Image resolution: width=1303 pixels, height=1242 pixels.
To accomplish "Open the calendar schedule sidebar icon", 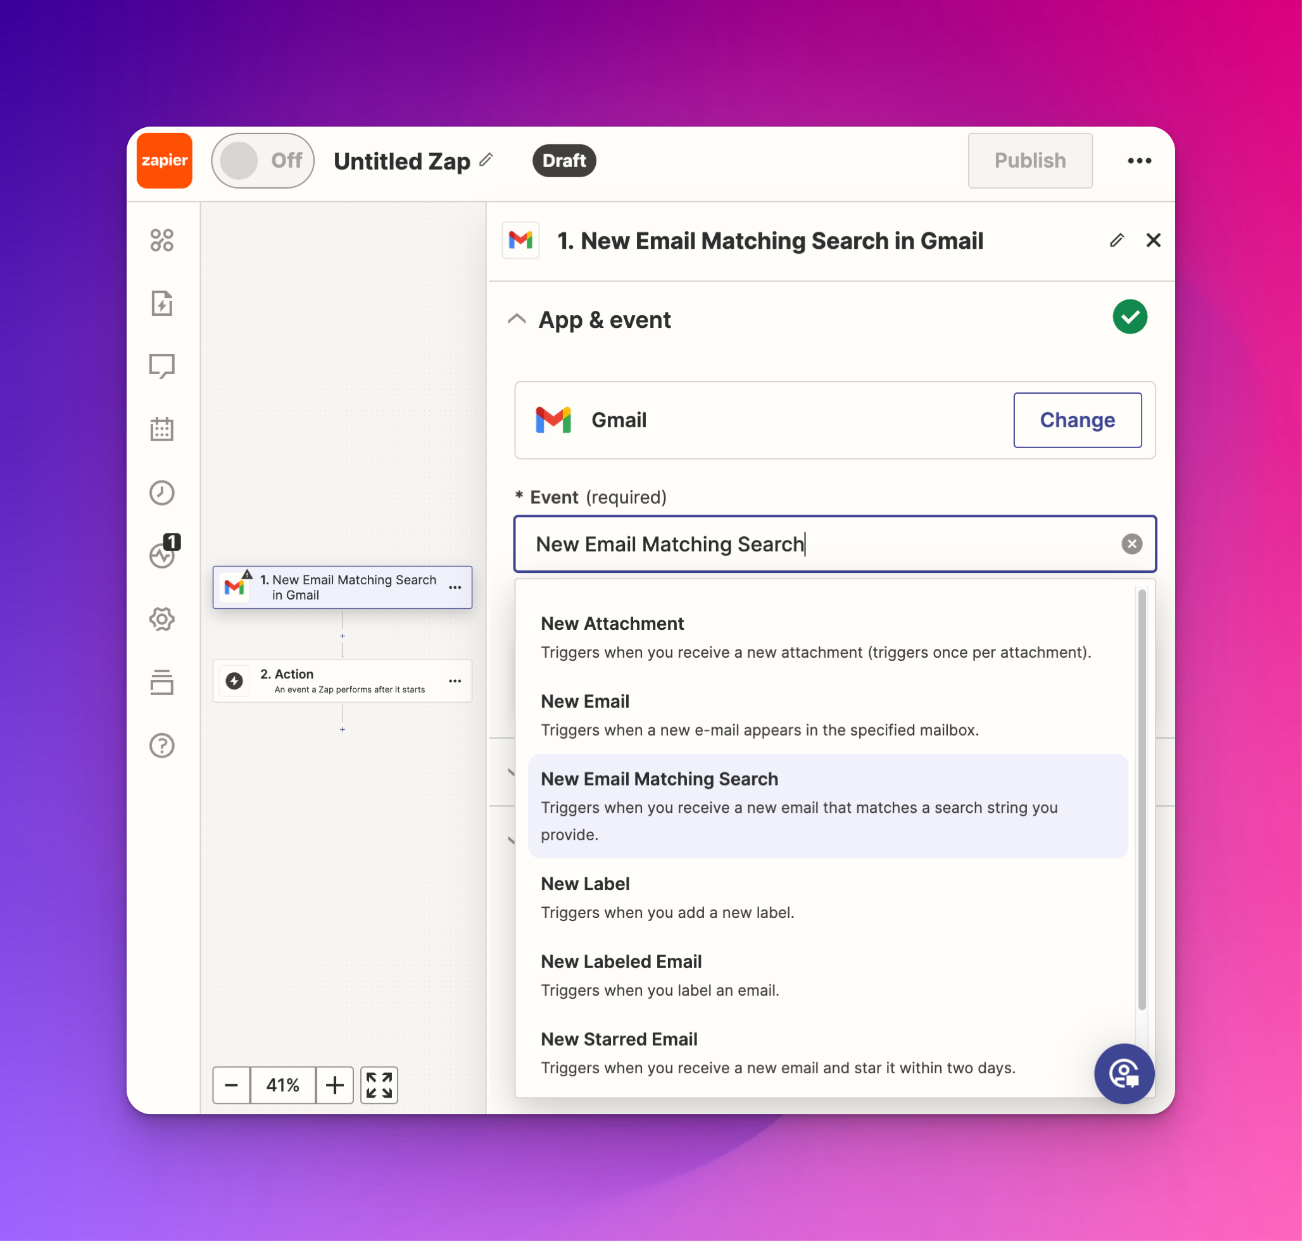I will coord(161,429).
